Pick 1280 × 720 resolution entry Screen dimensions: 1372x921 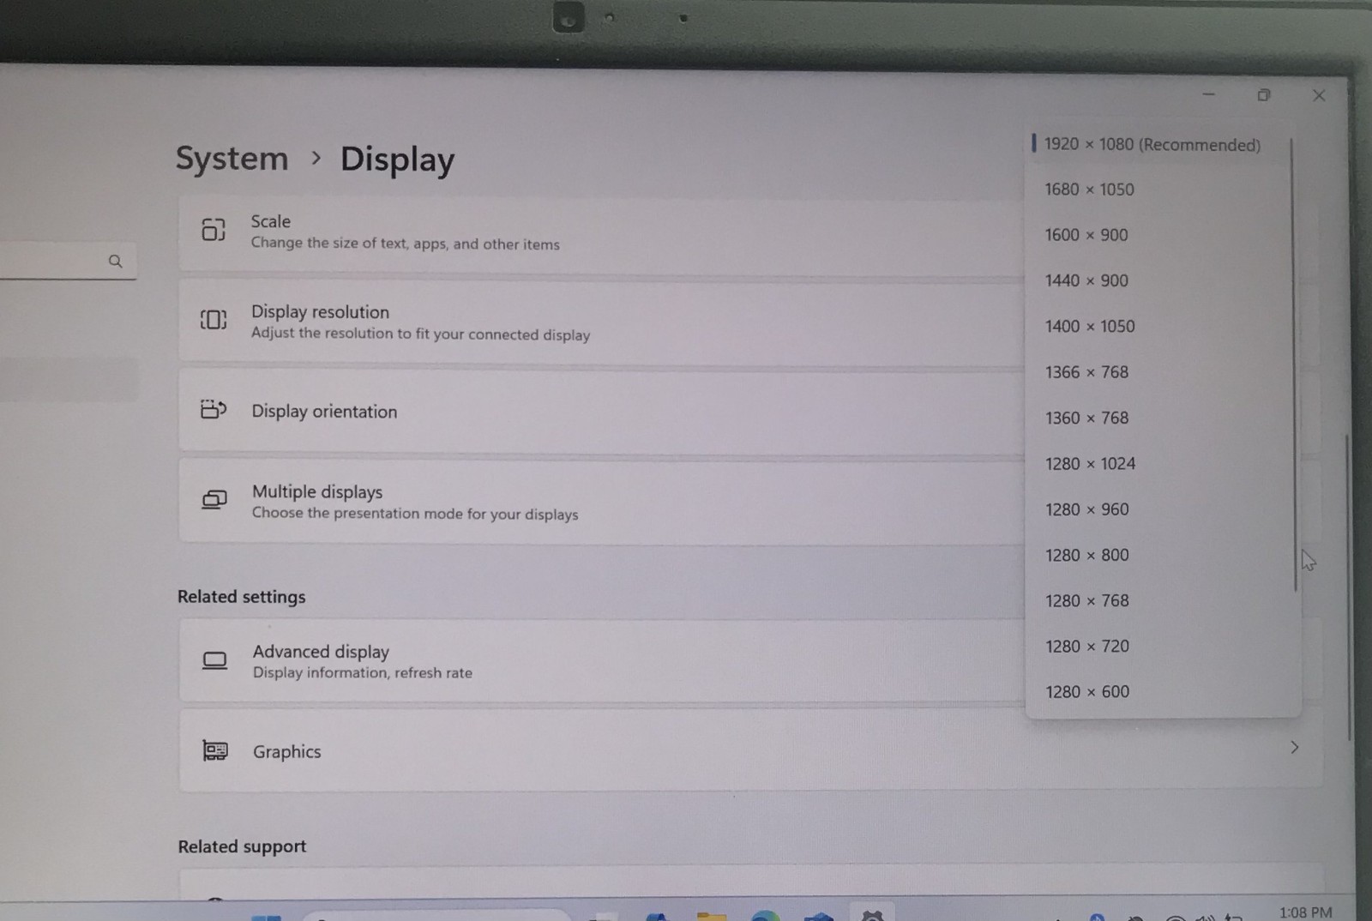[1086, 646]
